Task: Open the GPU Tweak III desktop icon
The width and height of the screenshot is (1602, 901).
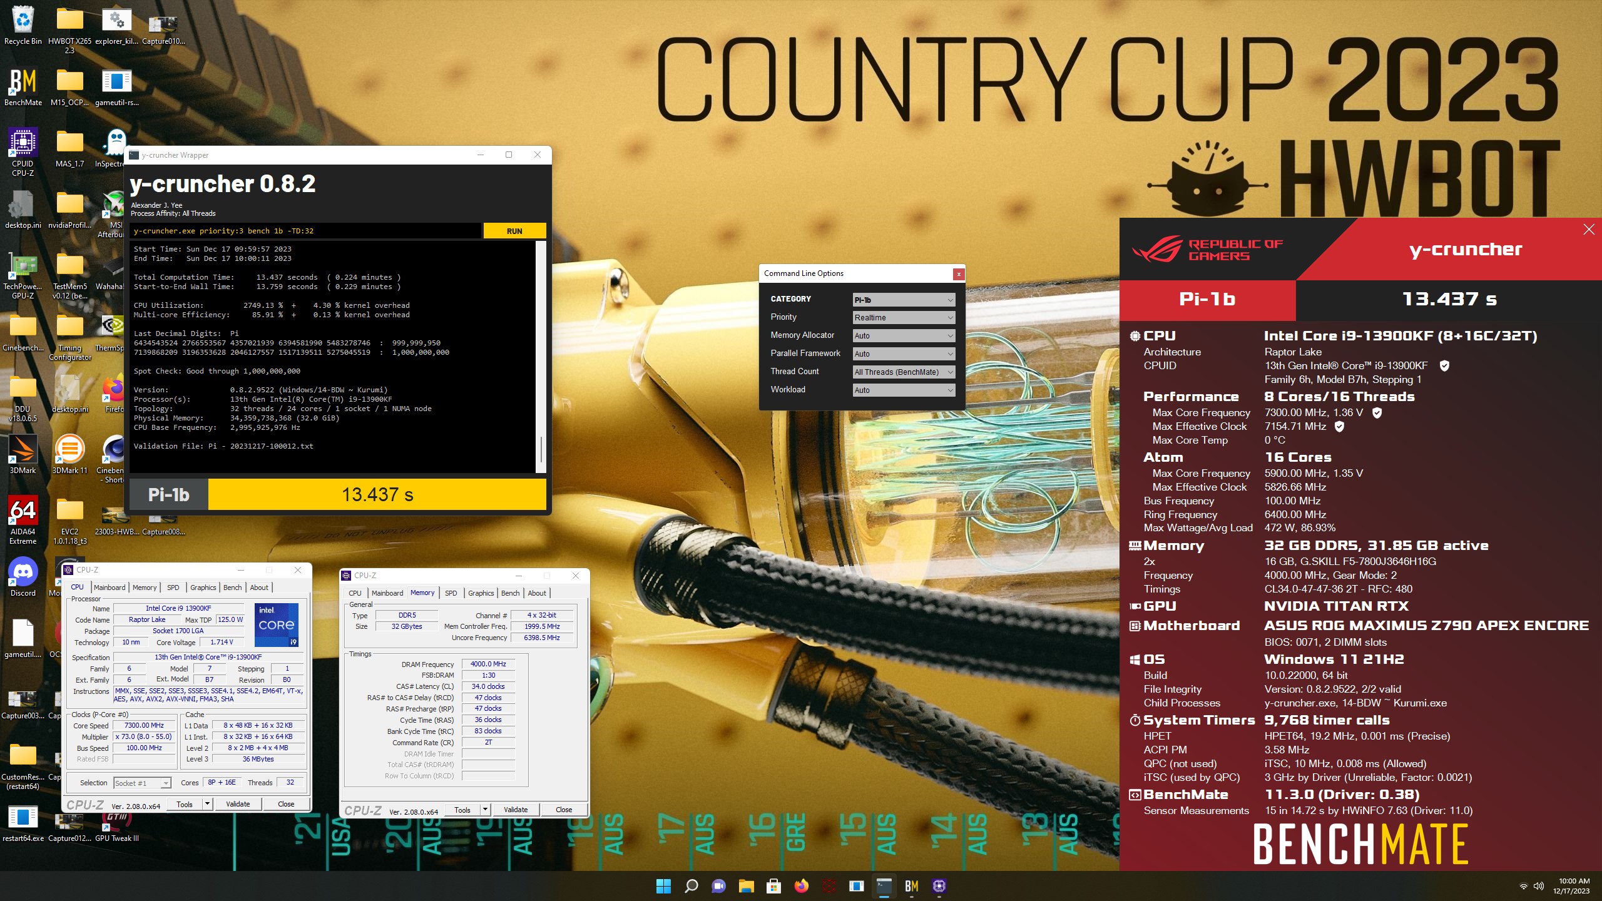Action: [x=117, y=826]
